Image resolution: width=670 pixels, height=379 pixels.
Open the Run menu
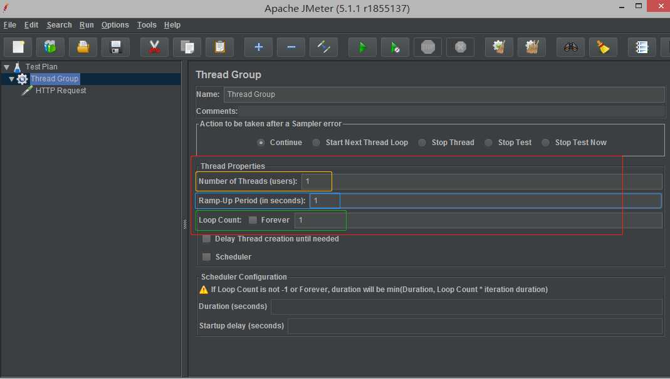[86, 25]
